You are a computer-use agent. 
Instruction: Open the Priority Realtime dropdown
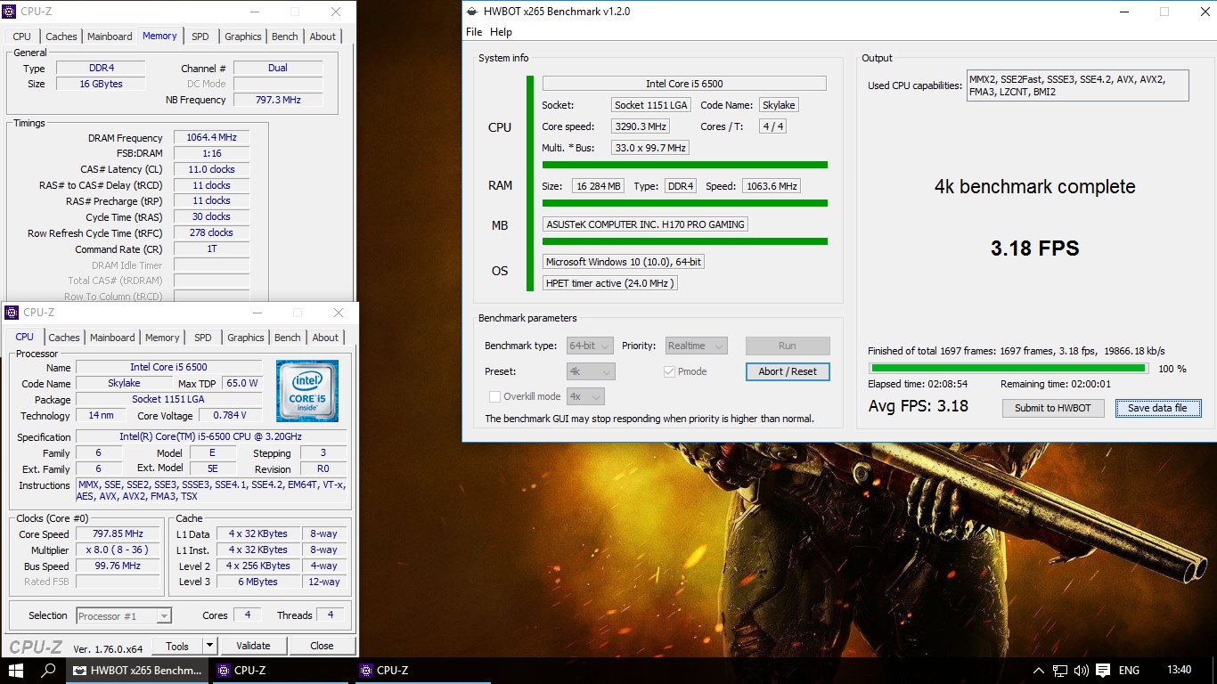pyautogui.click(x=696, y=346)
